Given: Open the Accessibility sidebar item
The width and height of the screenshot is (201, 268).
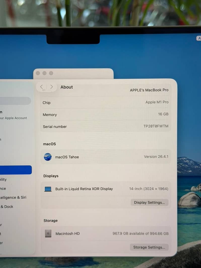Looking at the screenshot, I should [x=4, y=179].
